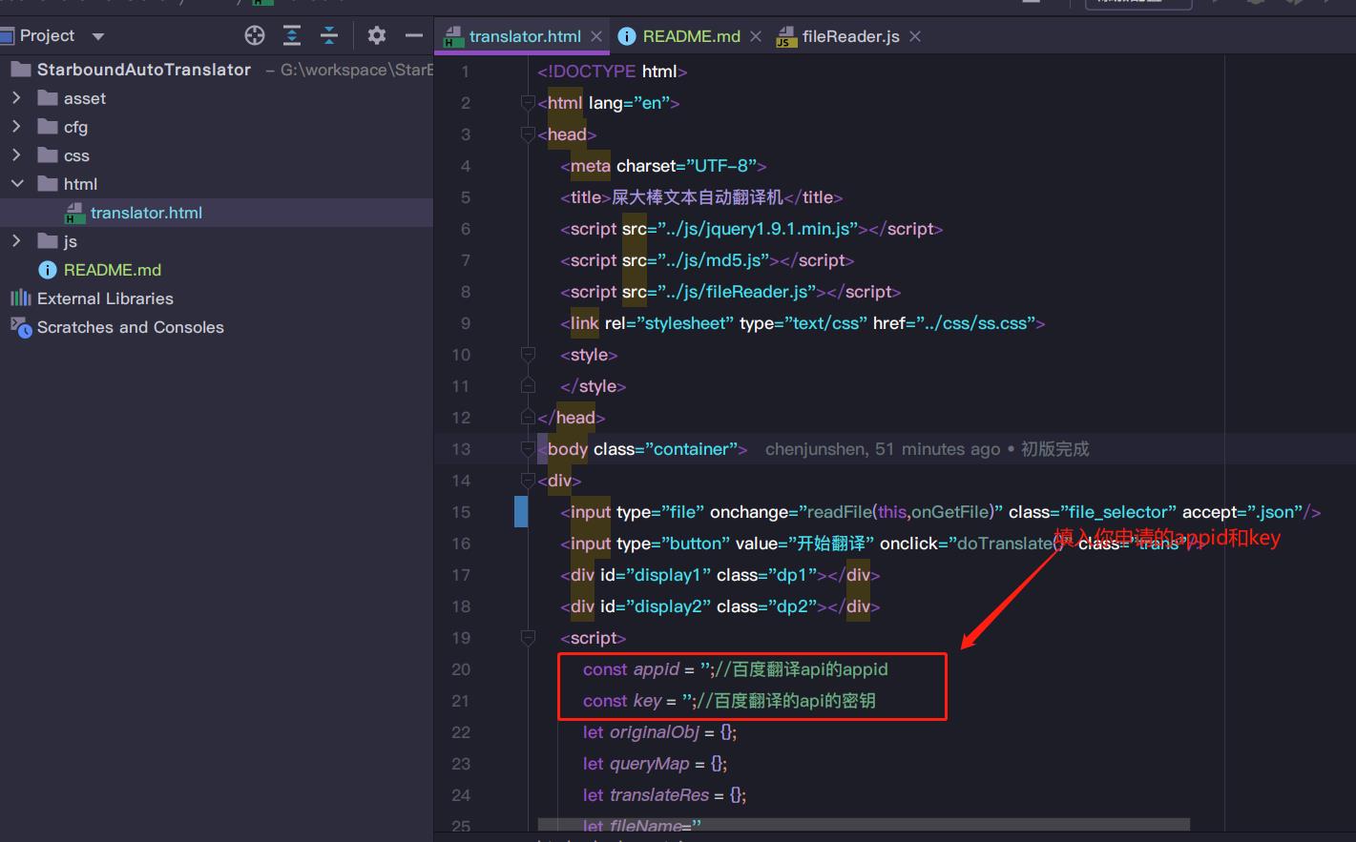This screenshot has width=1356, height=842.
Task: Click line number 20 in gutter
Action: pos(461,669)
